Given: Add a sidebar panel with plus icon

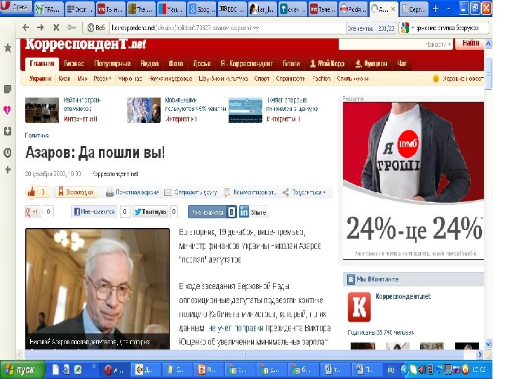Looking at the screenshot, I should coord(8,170).
